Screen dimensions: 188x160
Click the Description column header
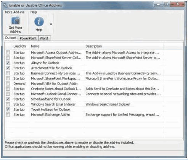tap(93, 46)
